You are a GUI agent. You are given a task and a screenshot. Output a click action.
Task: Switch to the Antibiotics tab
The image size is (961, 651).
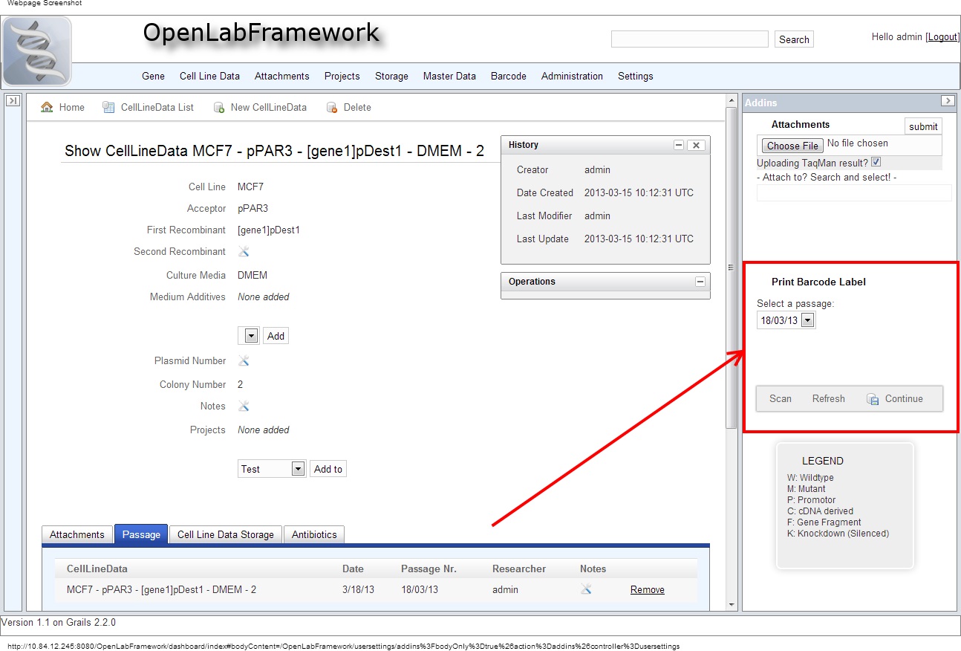click(x=314, y=534)
